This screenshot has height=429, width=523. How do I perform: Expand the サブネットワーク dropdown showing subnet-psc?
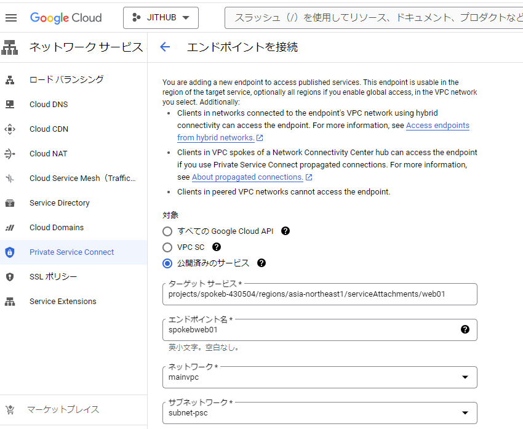pyautogui.click(x=465, y=413)
